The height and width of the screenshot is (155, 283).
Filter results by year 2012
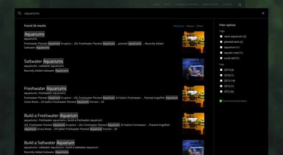pos(221,91)
